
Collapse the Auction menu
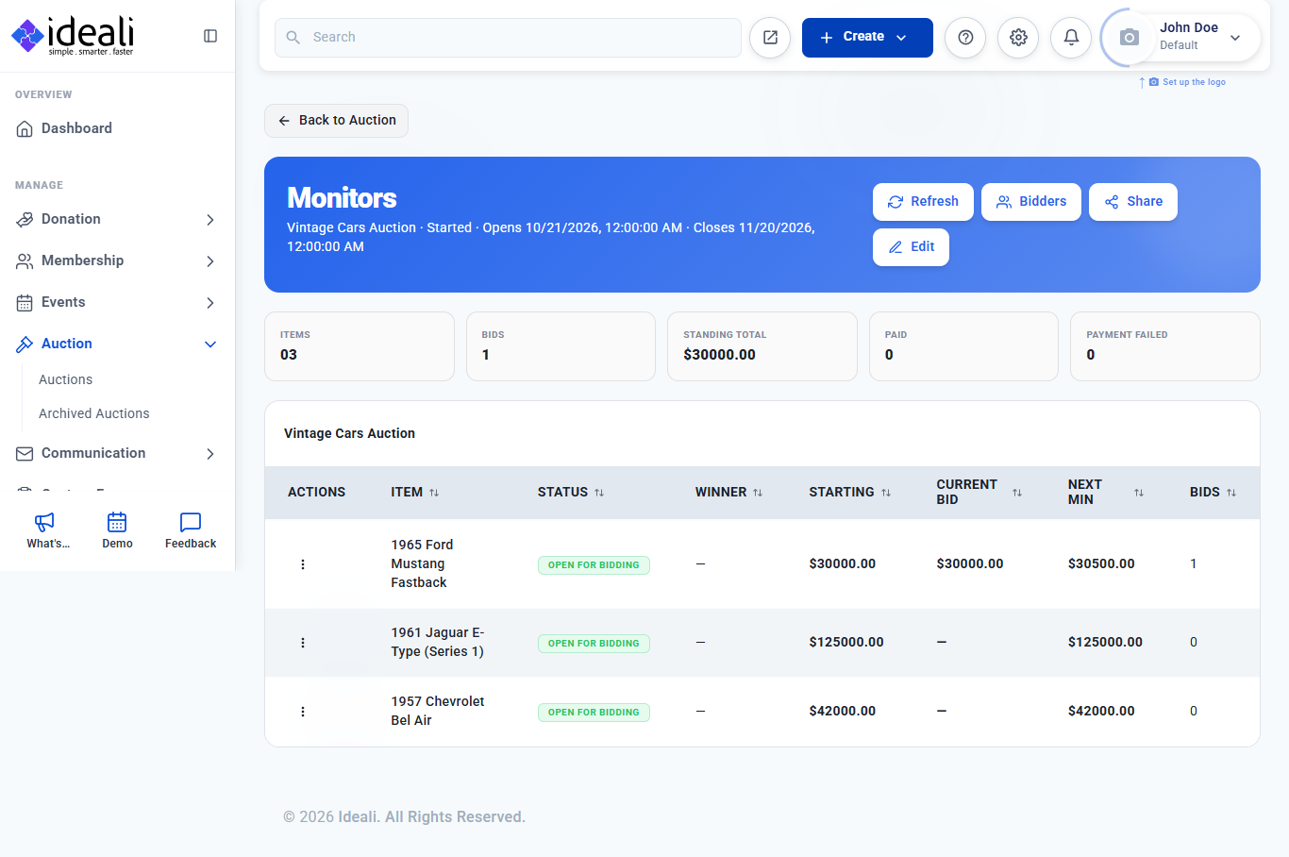pyautogui.click(x=117, y=344)
